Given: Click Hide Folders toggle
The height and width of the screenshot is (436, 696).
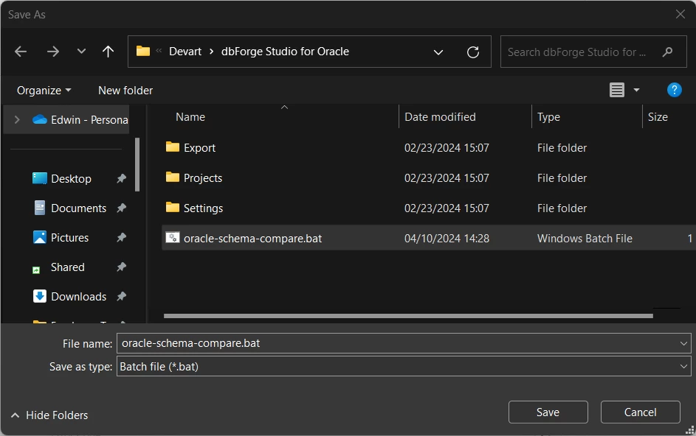Looking at the screenshot, I should (49, 415).
